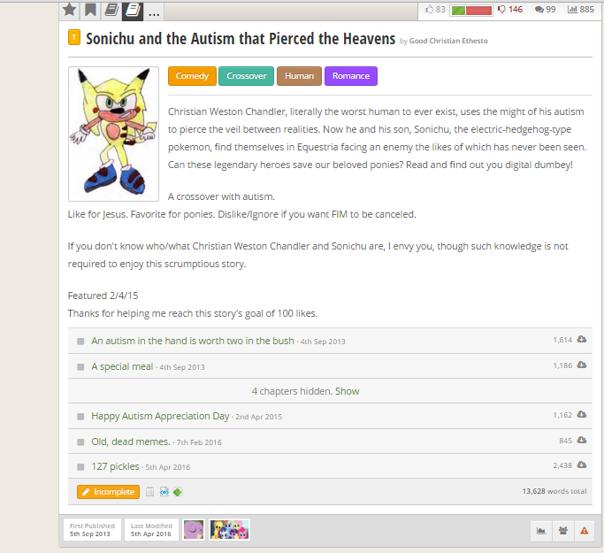Click the groups people icon

pyautogui.click(x=562, y=531)
